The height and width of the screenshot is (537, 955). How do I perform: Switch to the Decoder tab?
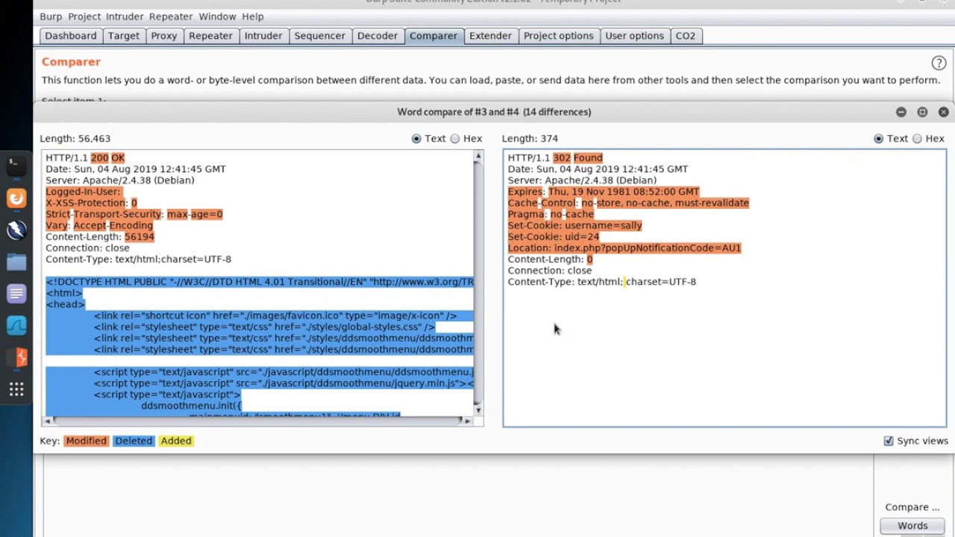(x=378, y=36)
